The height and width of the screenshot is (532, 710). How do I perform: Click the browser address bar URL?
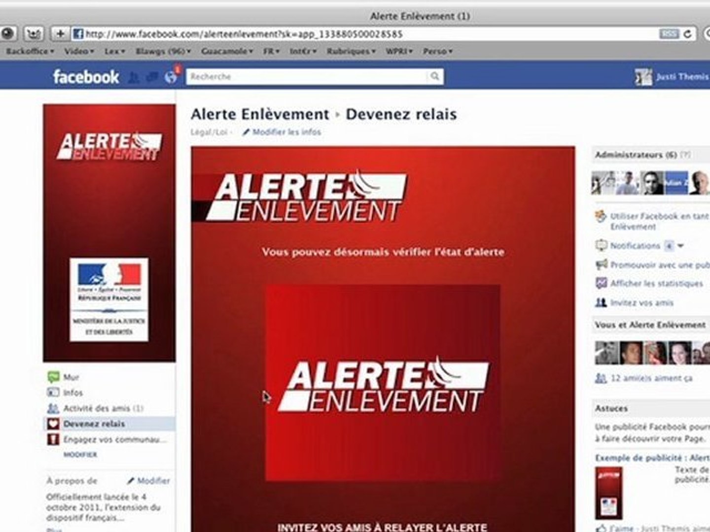point(244,34)
